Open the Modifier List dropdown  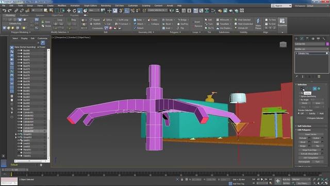[x=311, y=49]
